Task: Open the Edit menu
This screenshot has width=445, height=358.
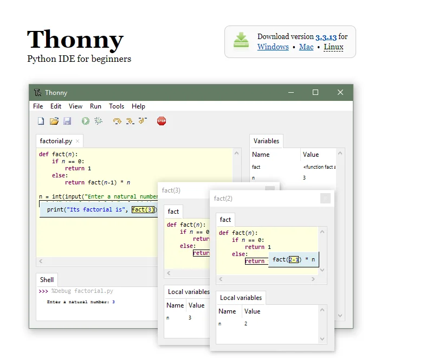Action: tap(56, 106)
